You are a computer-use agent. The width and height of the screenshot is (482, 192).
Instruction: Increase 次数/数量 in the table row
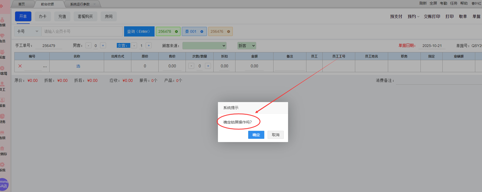208,66
